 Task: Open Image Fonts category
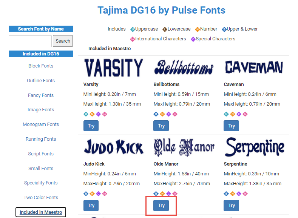(x=41, y=110)
